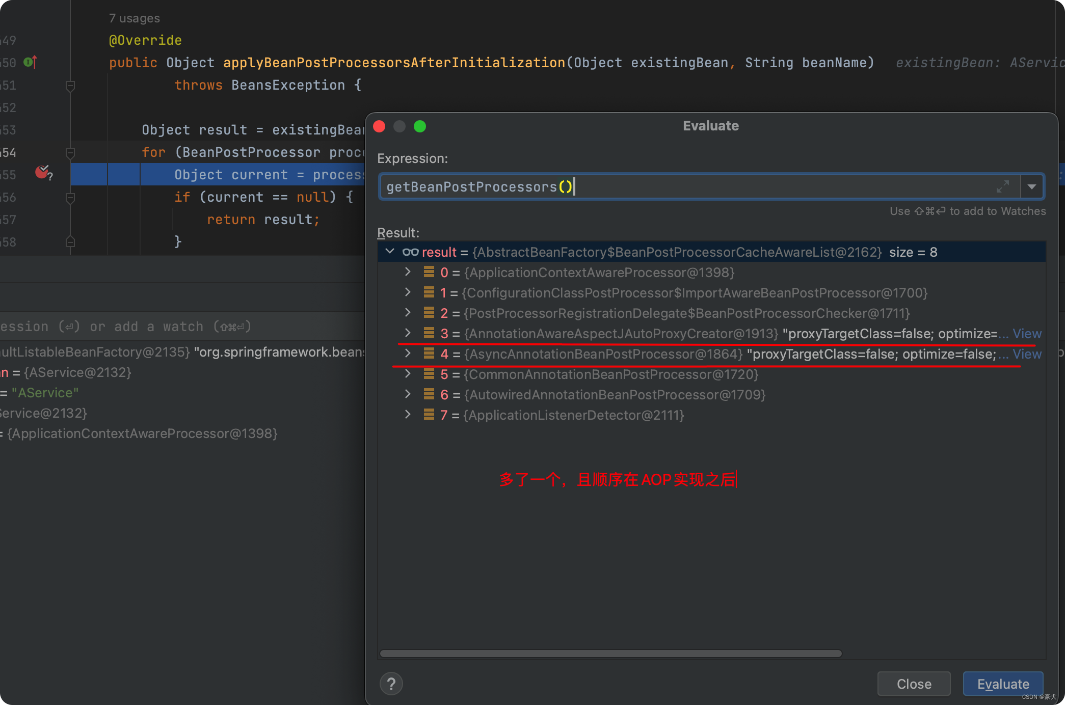Click the fold end marker on line 58
This screenshot has height=705, width=1065.
[70, 242]
